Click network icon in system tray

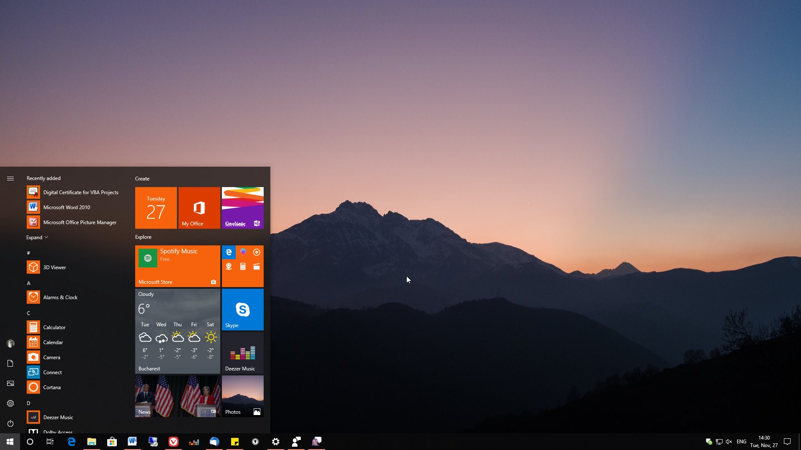(720, 441)
